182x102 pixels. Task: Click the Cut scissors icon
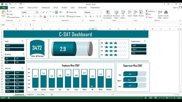click(8, 11)
